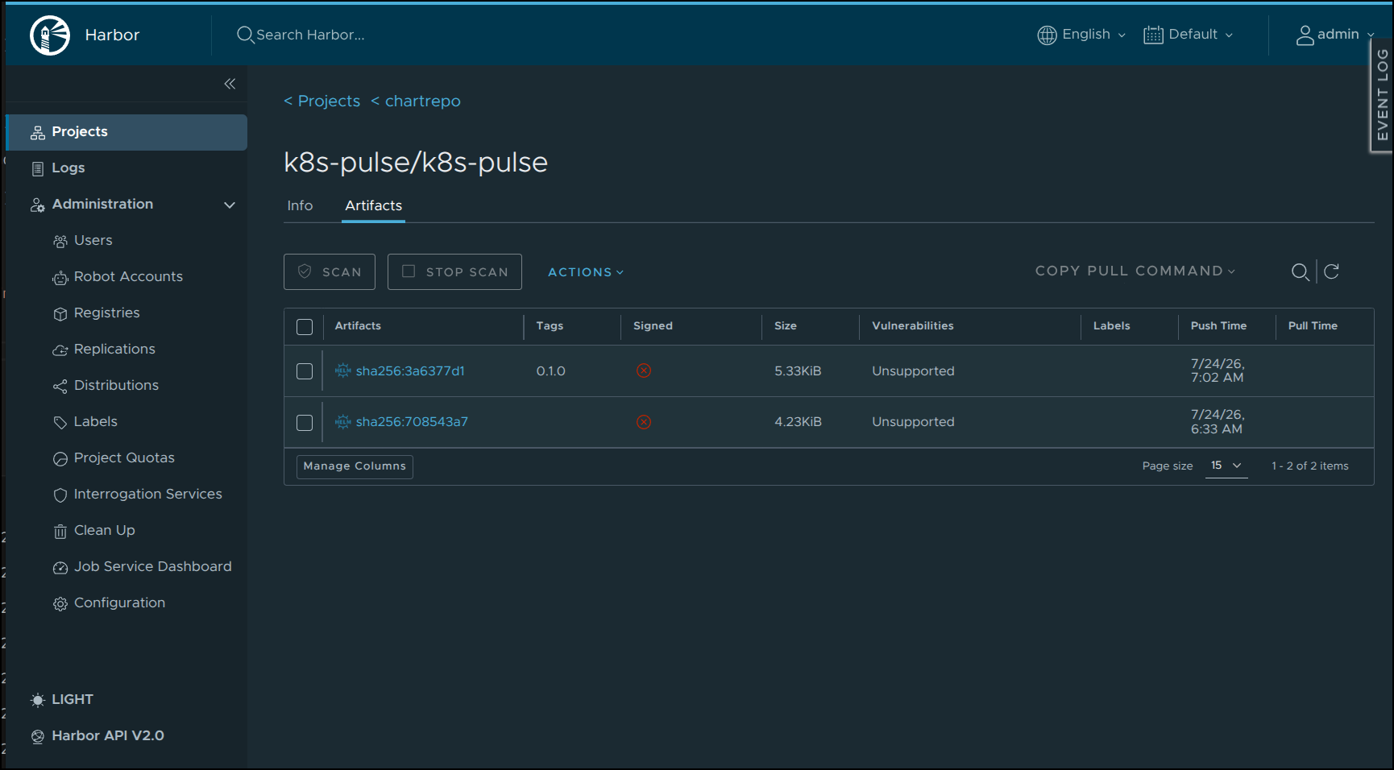Click the Interrogation Services shield icon
The width and height of the screenshot is (1394, 770).
coord(60,495)
